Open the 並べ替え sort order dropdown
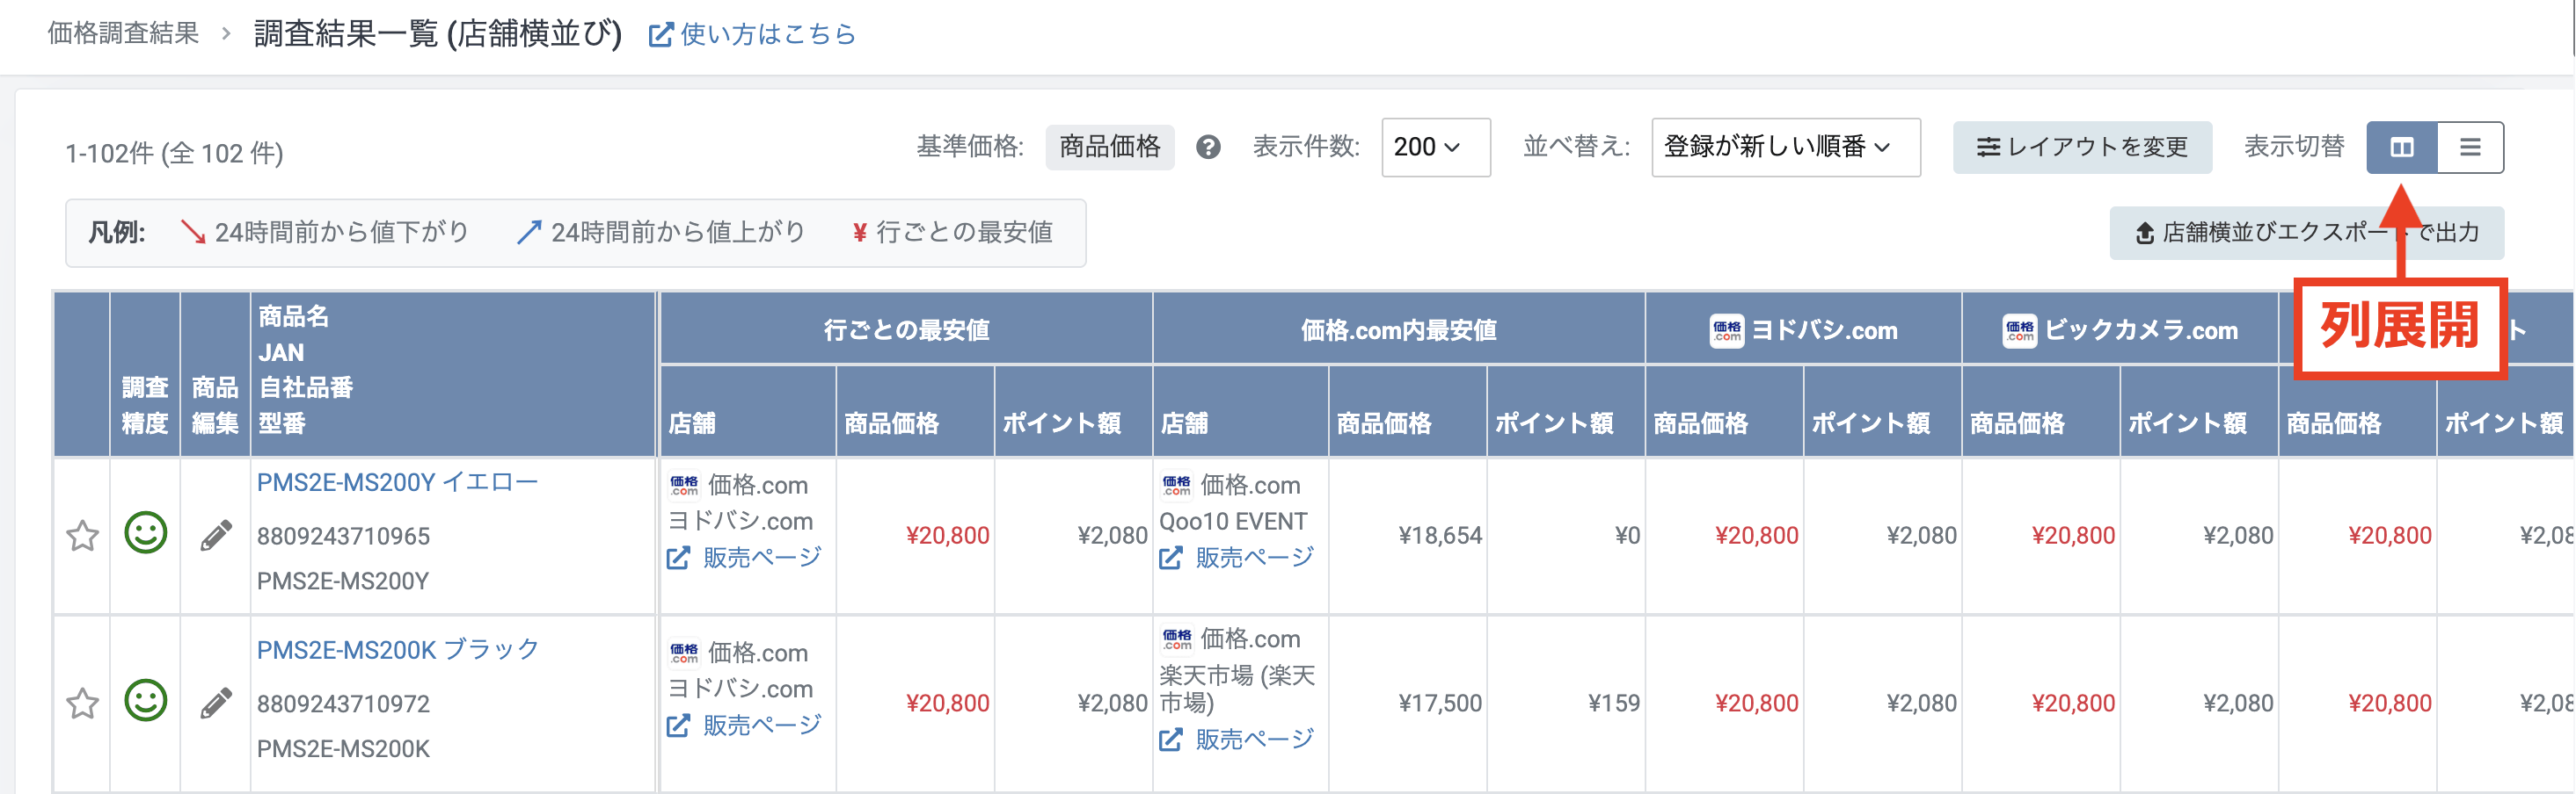Image resolution: width=2576 pixels, height=794 pixels. coord(1786,148)
